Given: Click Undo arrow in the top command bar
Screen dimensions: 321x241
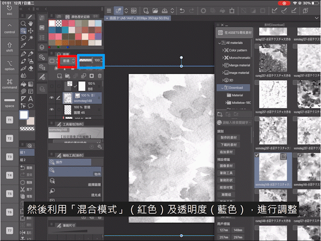Looking at the screenshot, I should click(182, 11).
